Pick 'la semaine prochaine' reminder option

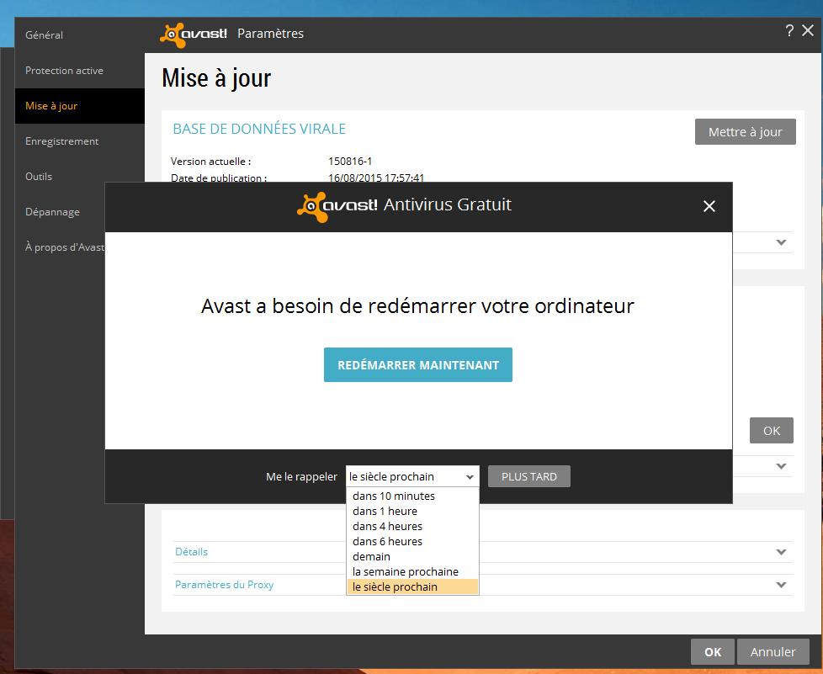[x=412, y=571]
